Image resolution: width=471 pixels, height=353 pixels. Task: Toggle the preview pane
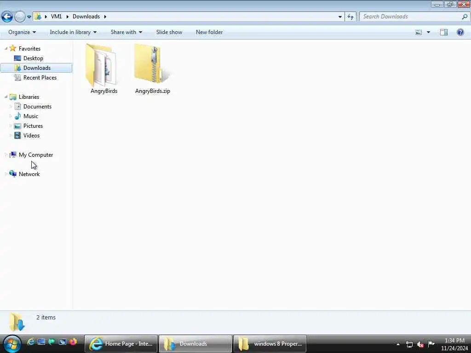[444, 32]
